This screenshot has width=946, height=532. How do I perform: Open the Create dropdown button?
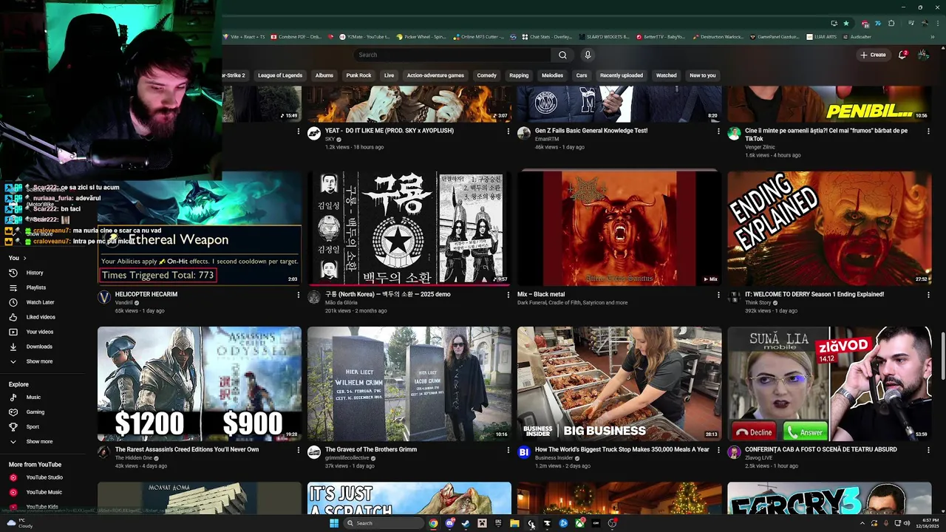873,55
